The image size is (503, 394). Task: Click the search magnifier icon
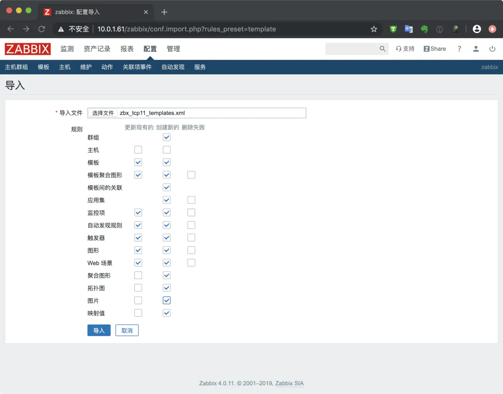tap(382, 49)
